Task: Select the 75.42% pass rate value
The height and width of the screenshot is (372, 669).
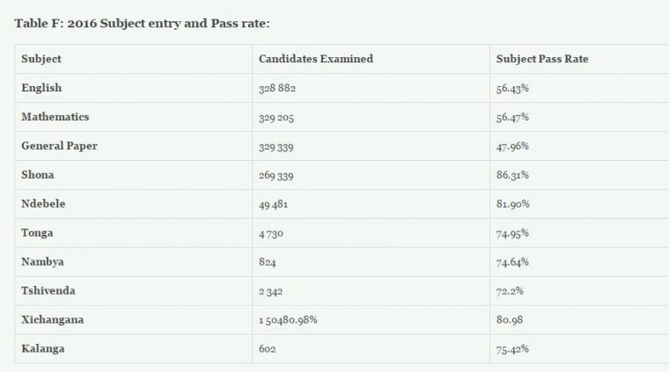Action: 512,349
